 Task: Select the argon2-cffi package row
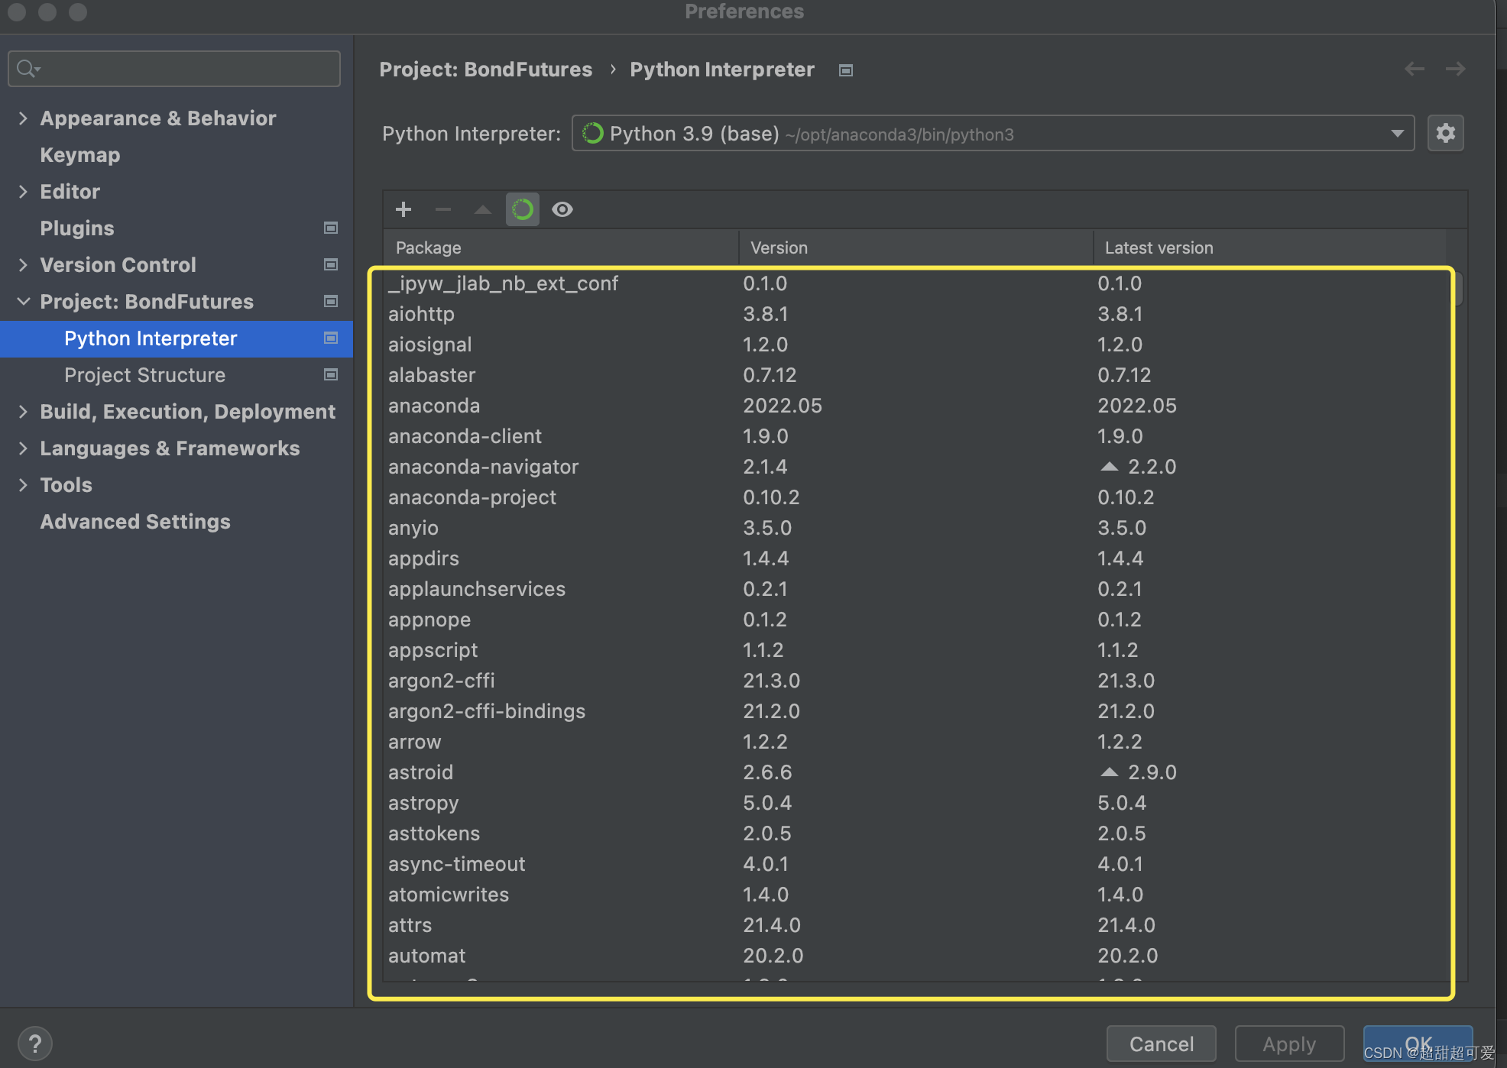pos(914,681)
